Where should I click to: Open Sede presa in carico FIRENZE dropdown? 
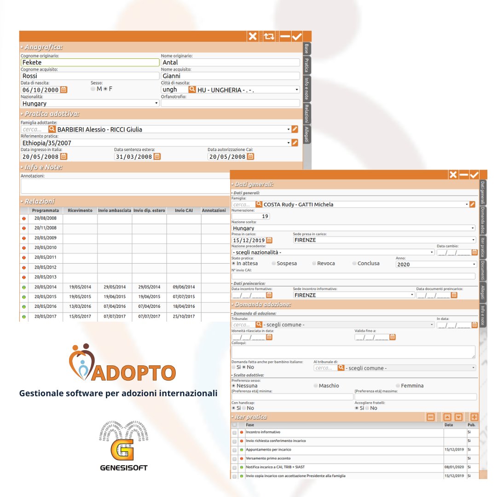pos(384,240)
